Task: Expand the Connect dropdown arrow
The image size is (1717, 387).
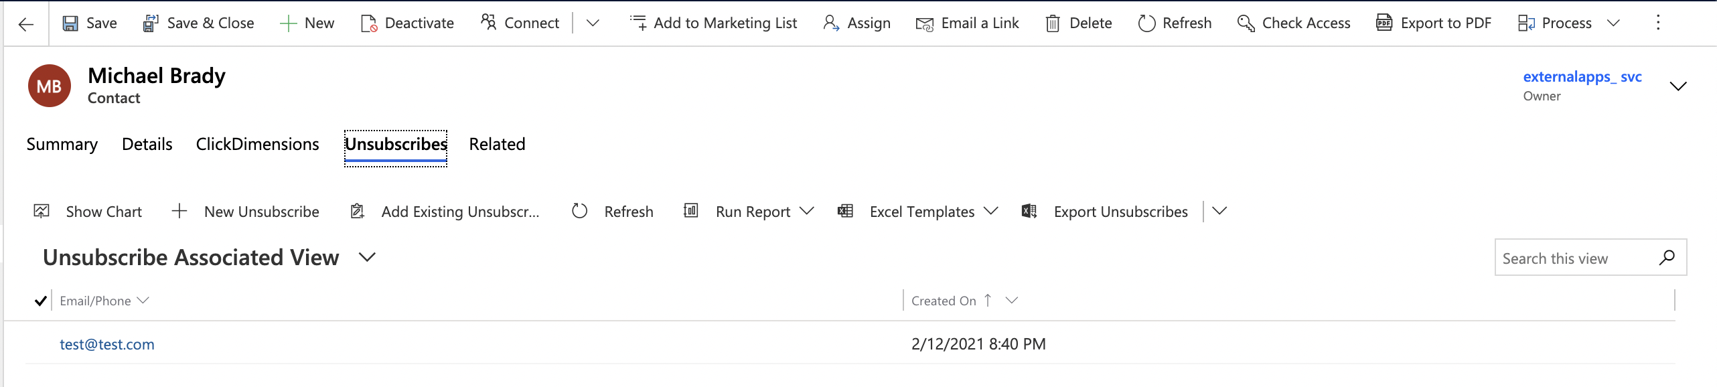Action: pyautogui.click(x=593, y=23)
